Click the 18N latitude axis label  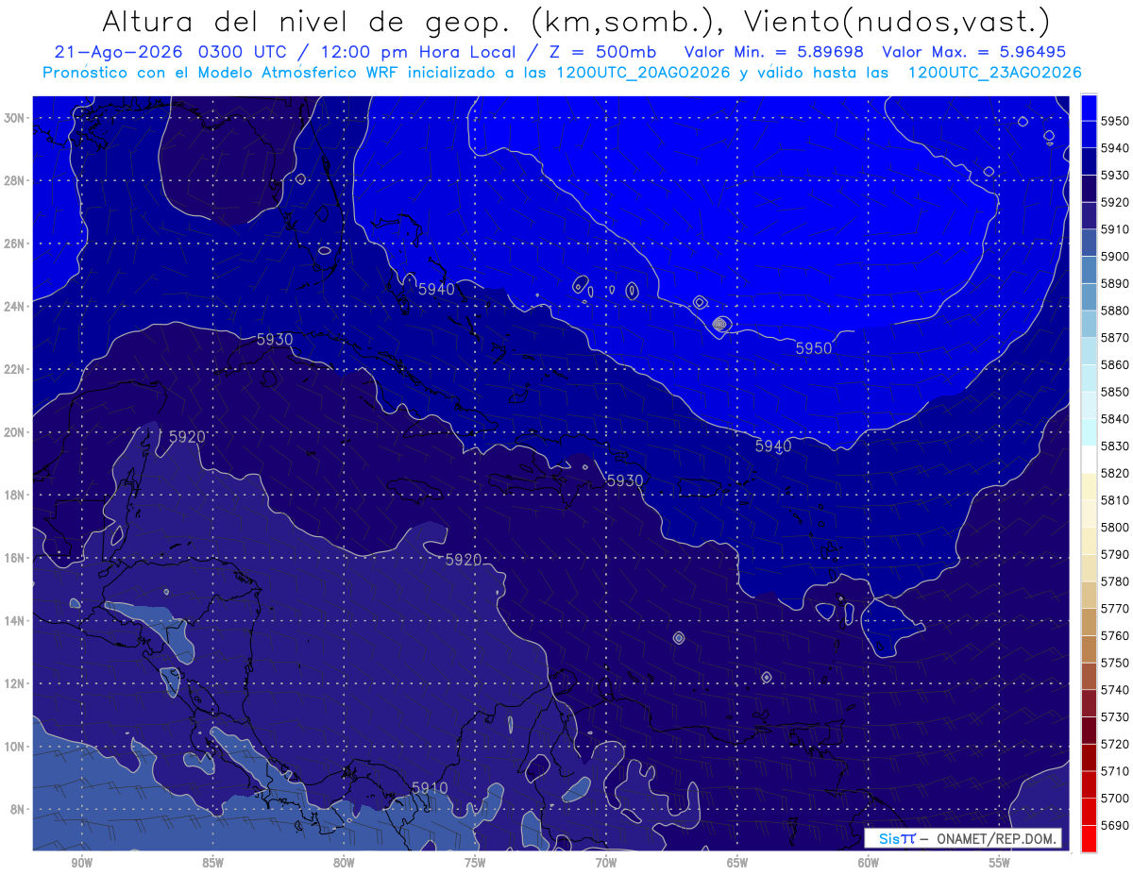(13, 495)
